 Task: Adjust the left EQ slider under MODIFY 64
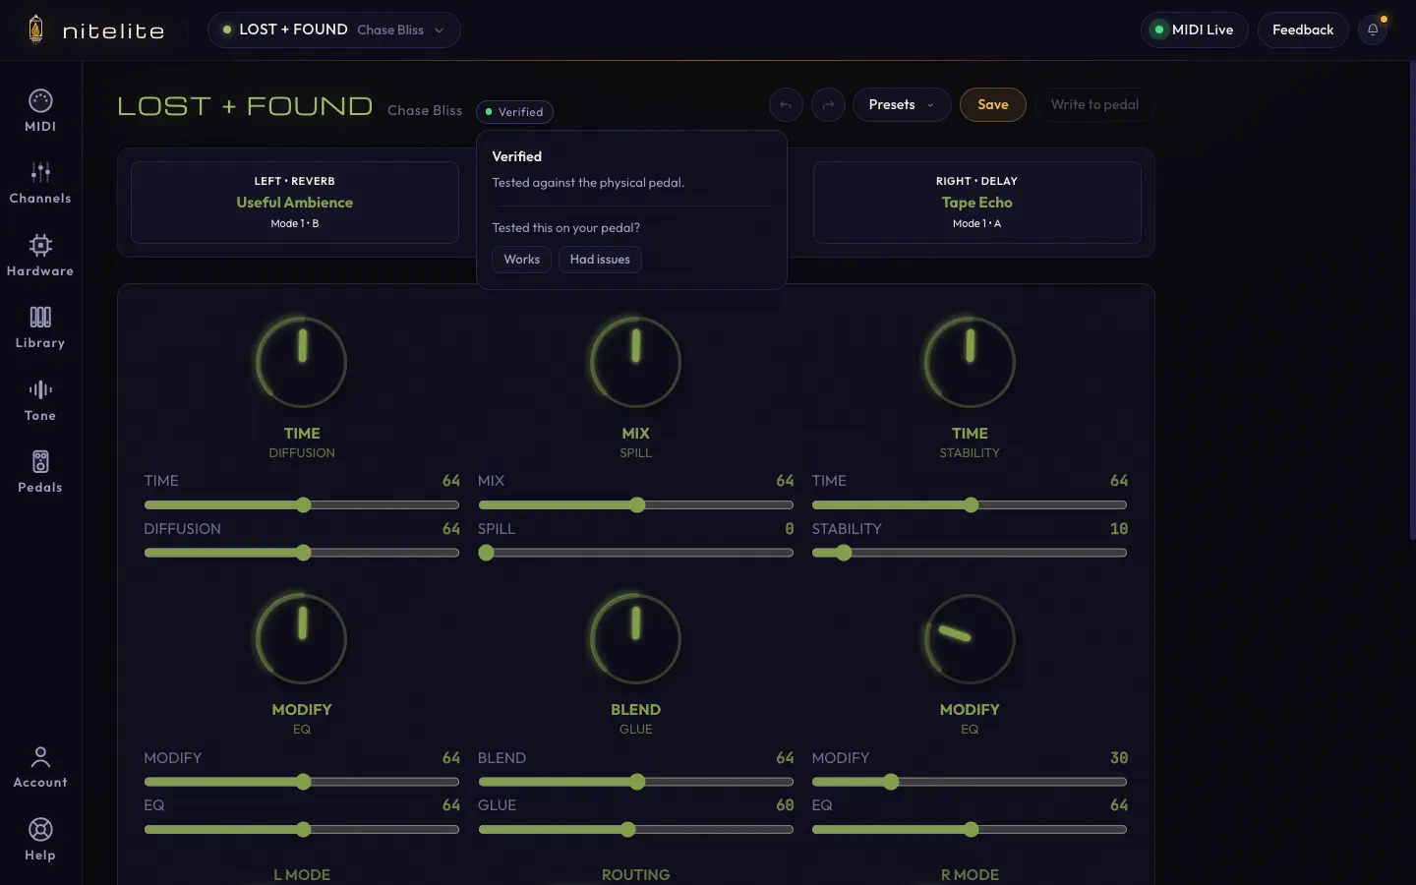coord(302,830)
